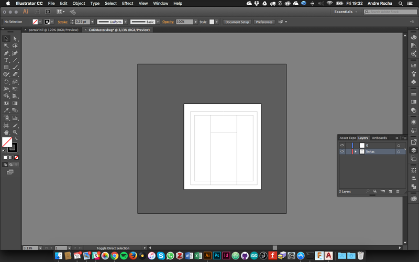Select the Type tool
Image resolution: width=419 pixels, height=262 pixels.
[6, 60]
